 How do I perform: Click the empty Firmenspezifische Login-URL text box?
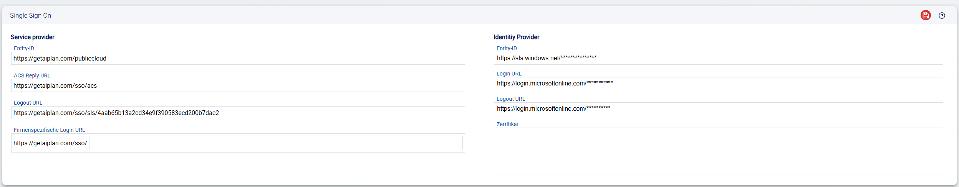click(275, 143)
